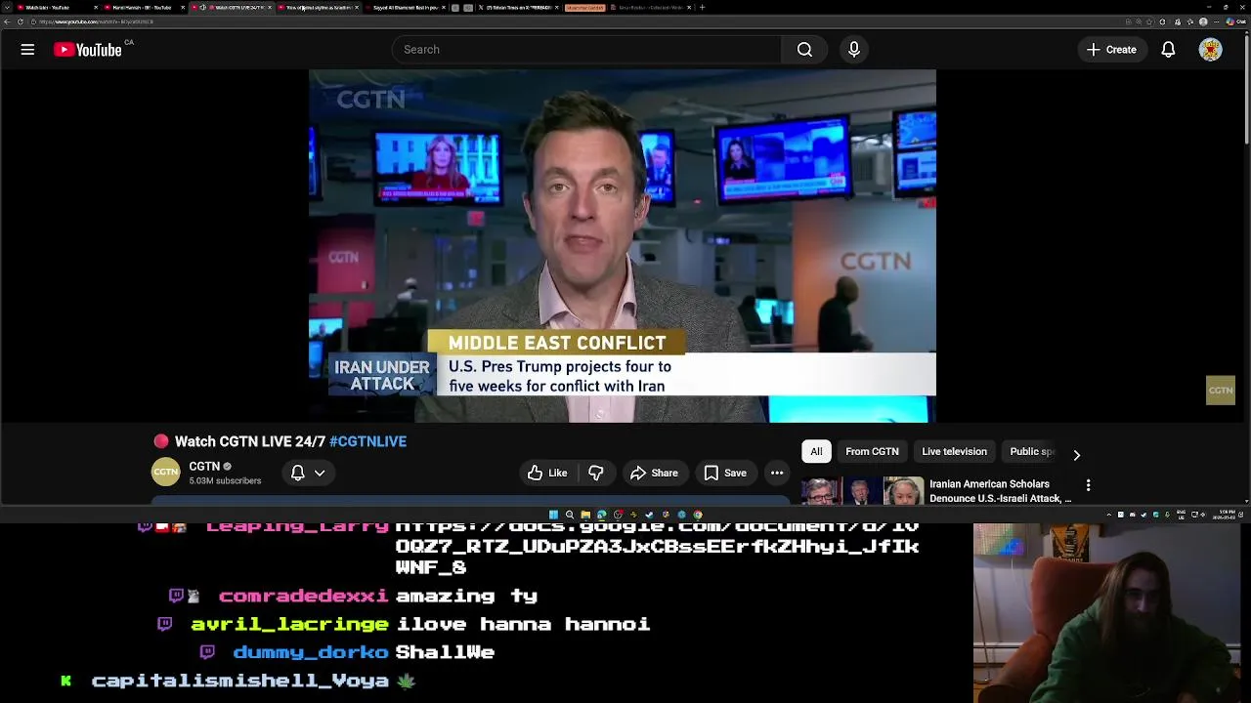Open the three-dot more actions menu
1251x703 pixels.
point(777,473)
